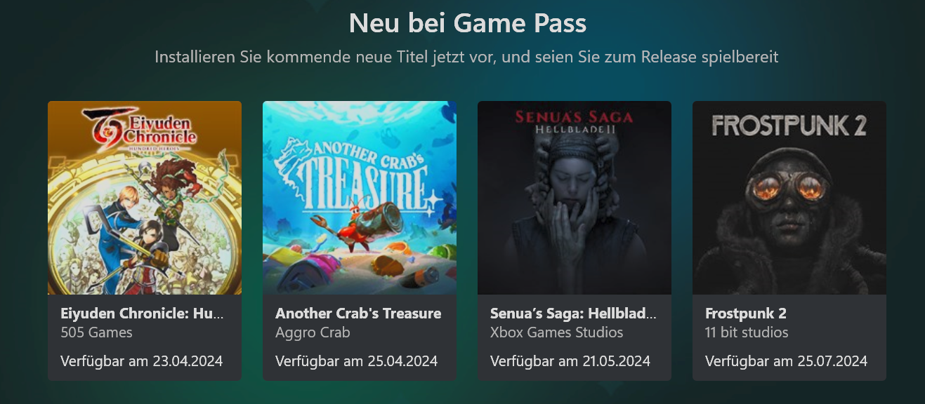Click 'Verfügbar am 25.07.2024' release date
Image resolution: width=925 pixels, height=404 pixels.
(786, 361)
